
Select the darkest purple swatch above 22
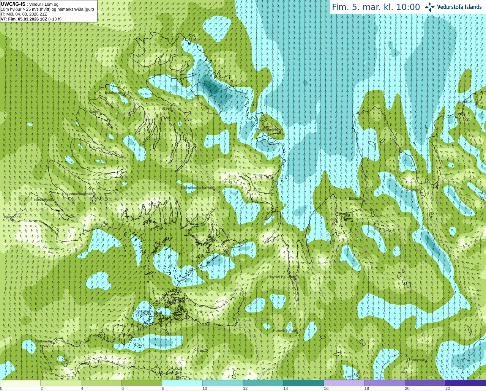(x=465, y=383)
